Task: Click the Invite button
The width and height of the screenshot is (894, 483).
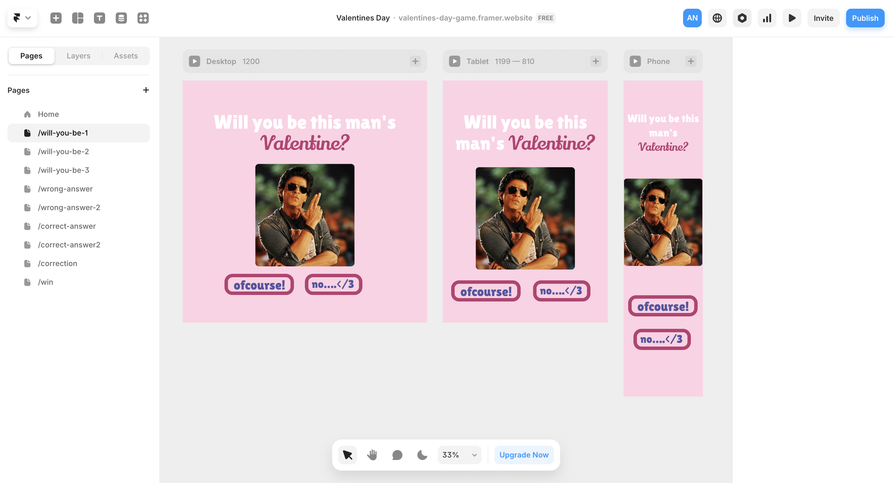Action: click(x=823, y=18)
